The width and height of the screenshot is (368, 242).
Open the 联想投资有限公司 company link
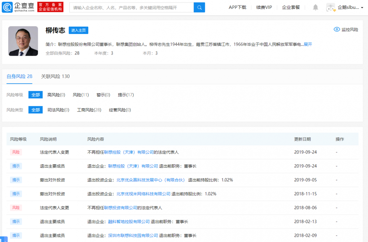pyautogui.click(x=121, y=208)
